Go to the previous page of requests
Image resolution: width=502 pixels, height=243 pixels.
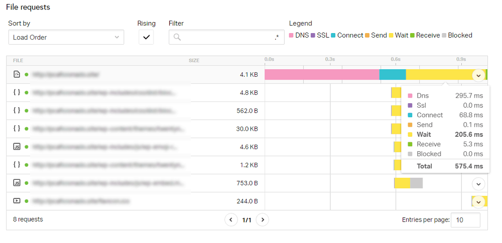click(231, 219)
